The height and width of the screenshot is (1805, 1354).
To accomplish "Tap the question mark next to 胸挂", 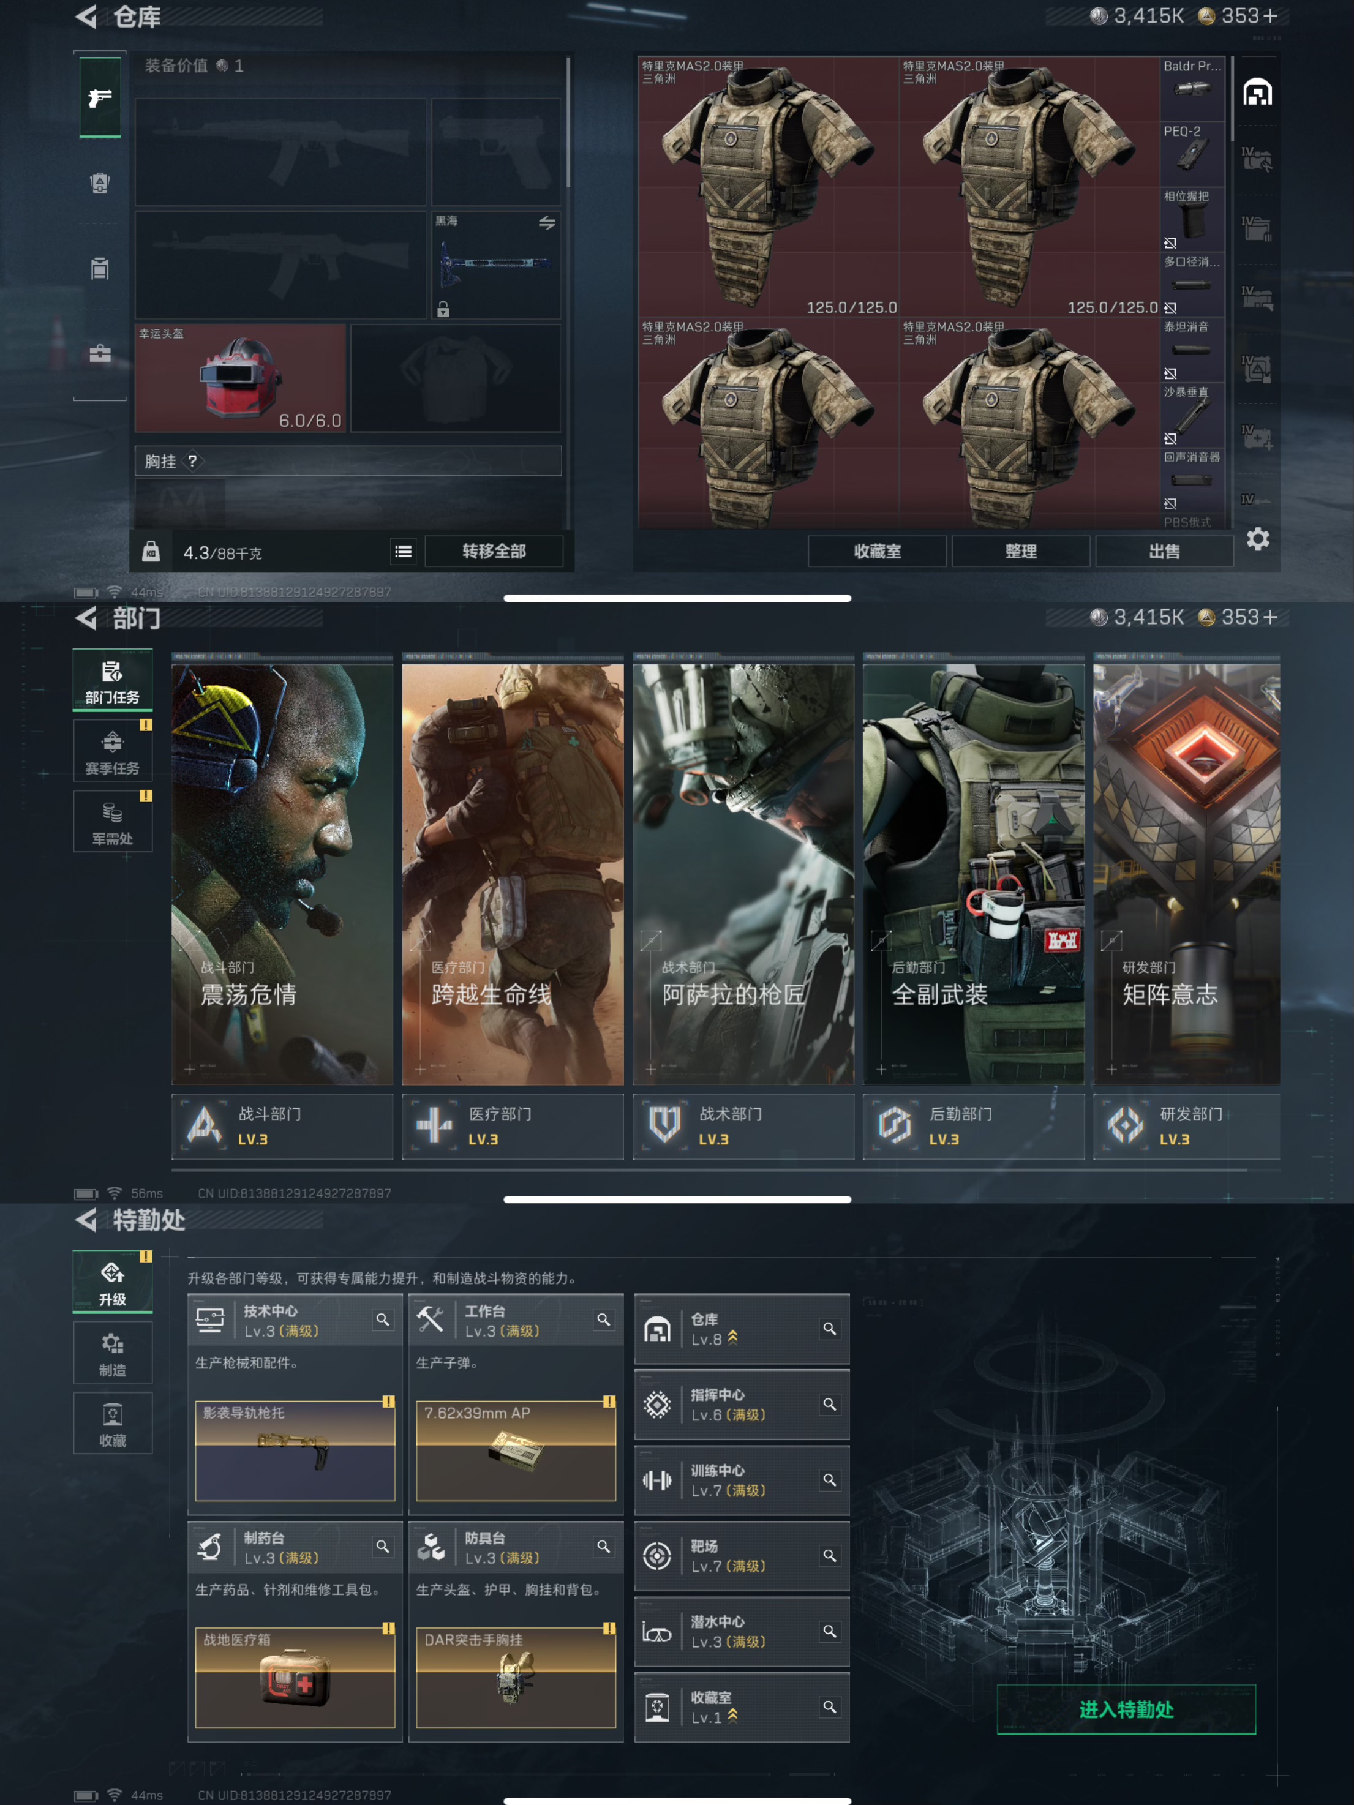I will (193, 461).
